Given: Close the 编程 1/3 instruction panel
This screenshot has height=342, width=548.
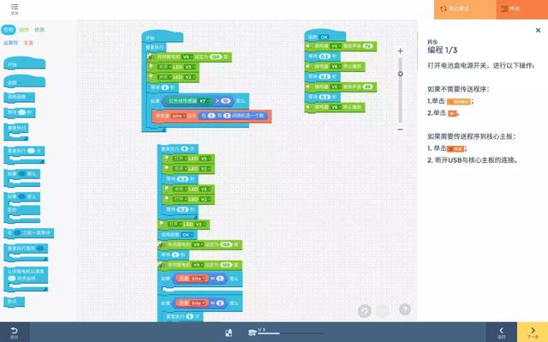Looking at the screenshot, I should (x=538, y=30).
